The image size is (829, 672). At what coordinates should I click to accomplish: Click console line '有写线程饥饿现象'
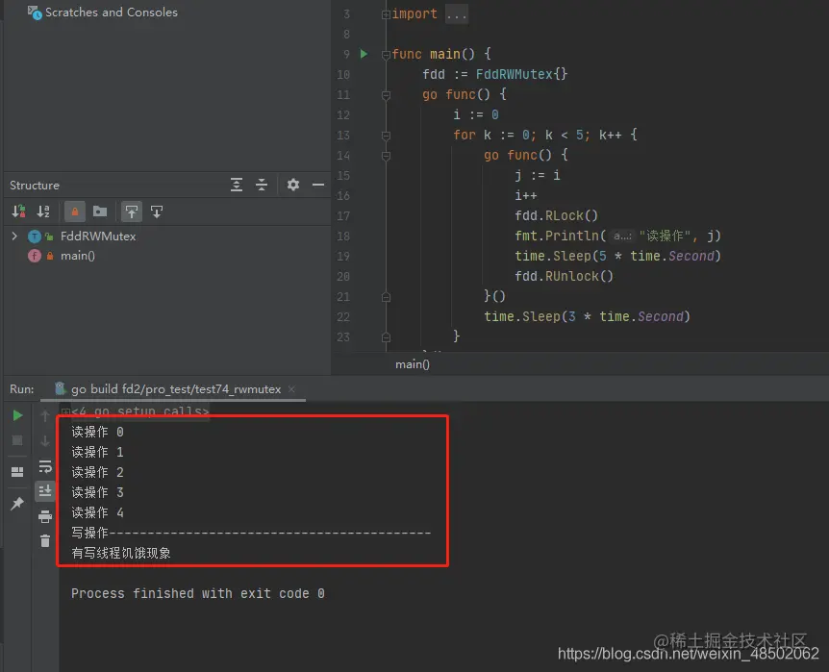[x=121, y=553]
